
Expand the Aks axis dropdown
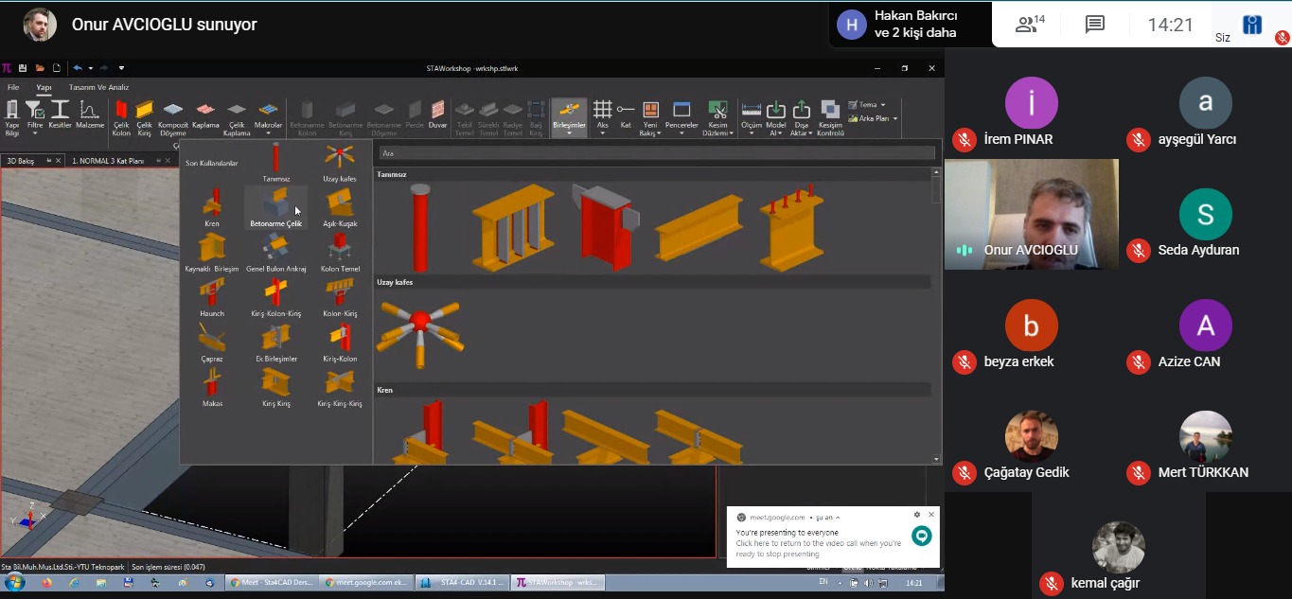602,117
